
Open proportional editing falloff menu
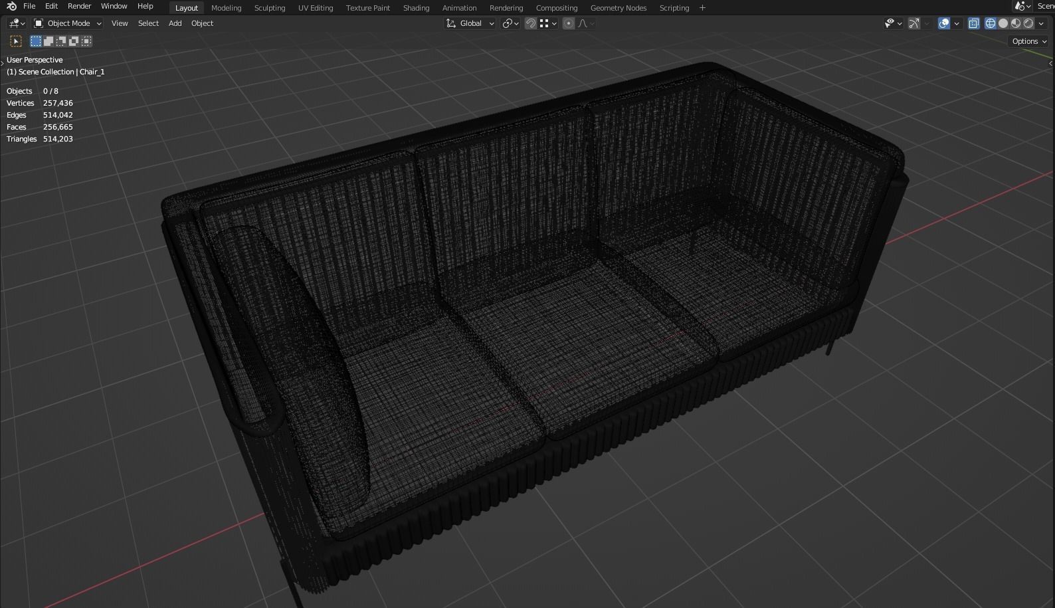586,23
